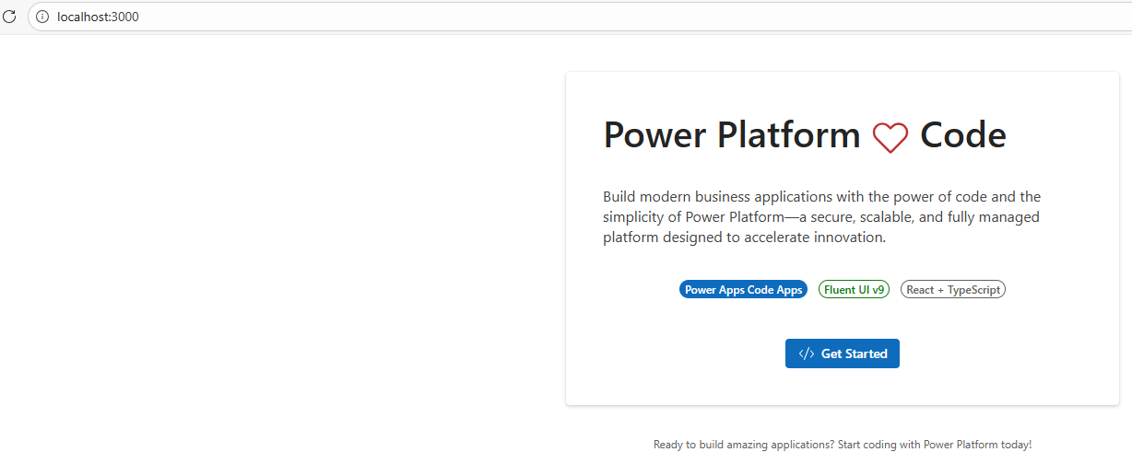Click the "simplicity of Power Platform" text line
The height and width of the screenshot is (452, 1132).
[x=821, y=217]
